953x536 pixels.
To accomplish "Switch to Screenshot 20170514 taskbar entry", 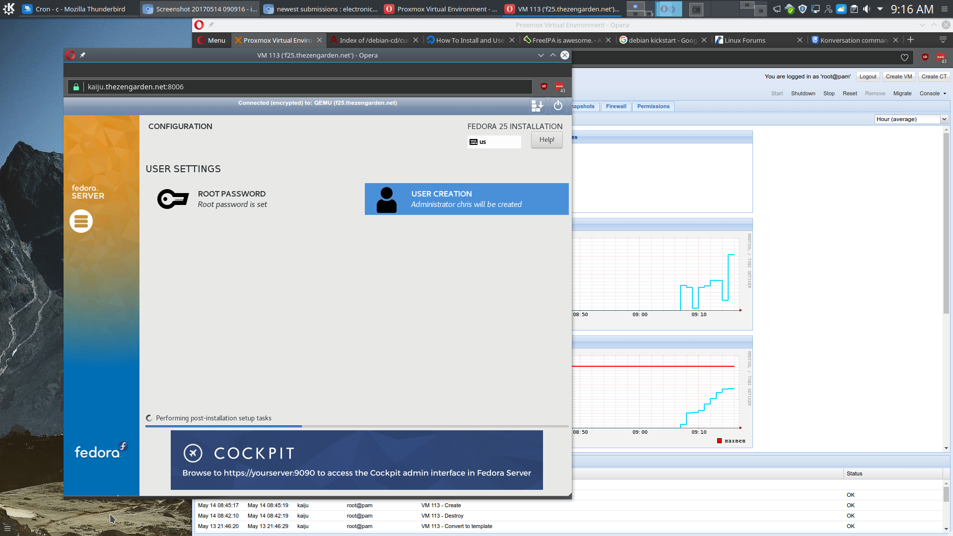I will [x=200, y=9].
